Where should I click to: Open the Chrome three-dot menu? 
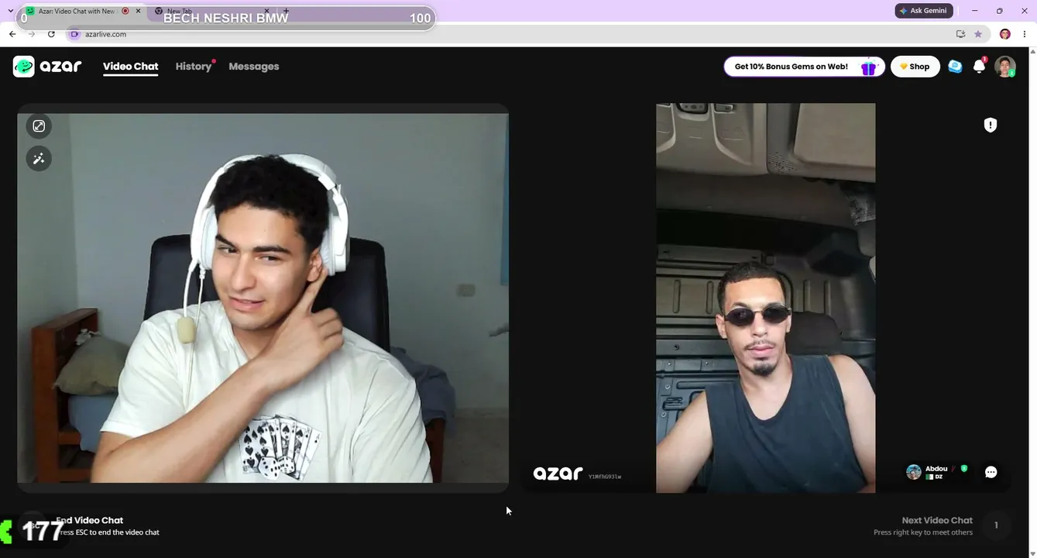coord(1025,34)
